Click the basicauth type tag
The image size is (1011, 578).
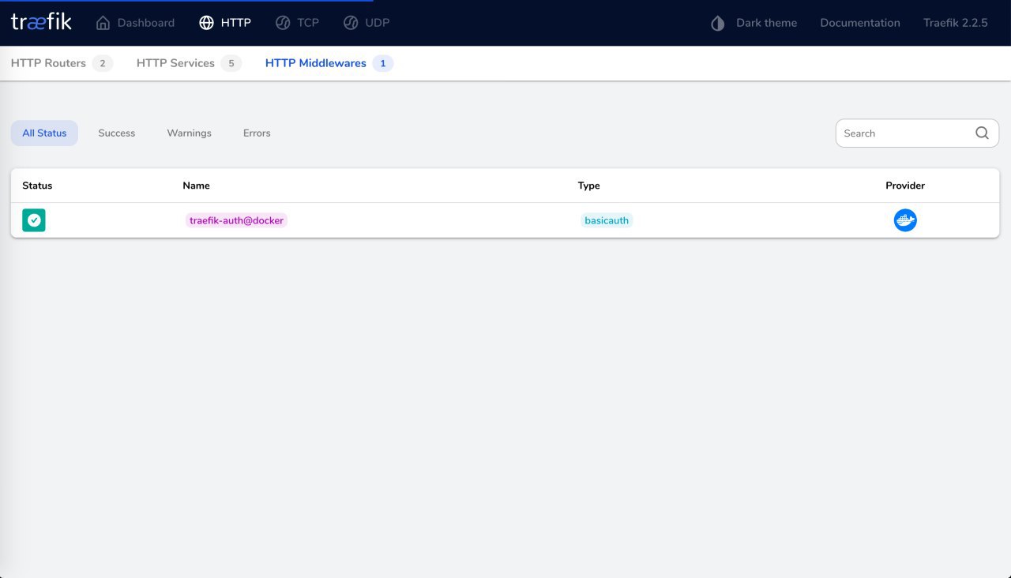[607, 220]
